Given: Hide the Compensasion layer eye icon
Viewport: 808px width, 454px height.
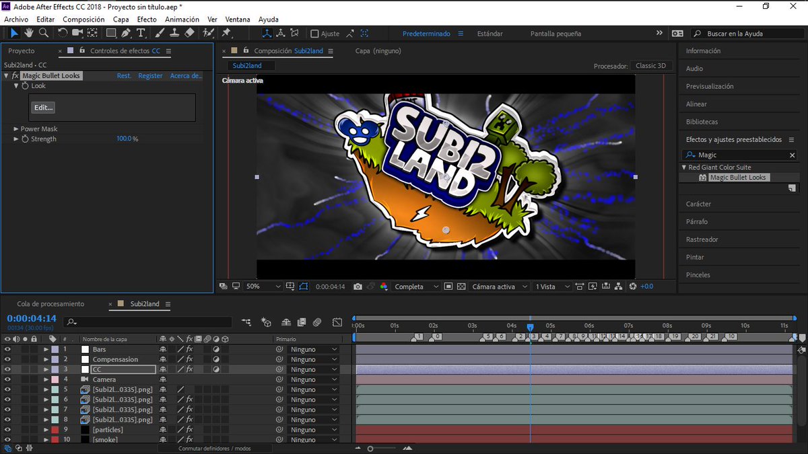Looking at the screenshot, I should [7, 359].
